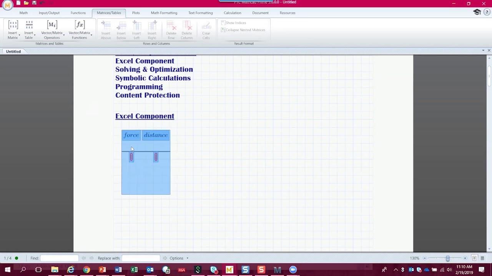The height and width of the screenshot is (276, 492).
Task: Switch to page view icon in status bar
Action: (x=474, y=258)
